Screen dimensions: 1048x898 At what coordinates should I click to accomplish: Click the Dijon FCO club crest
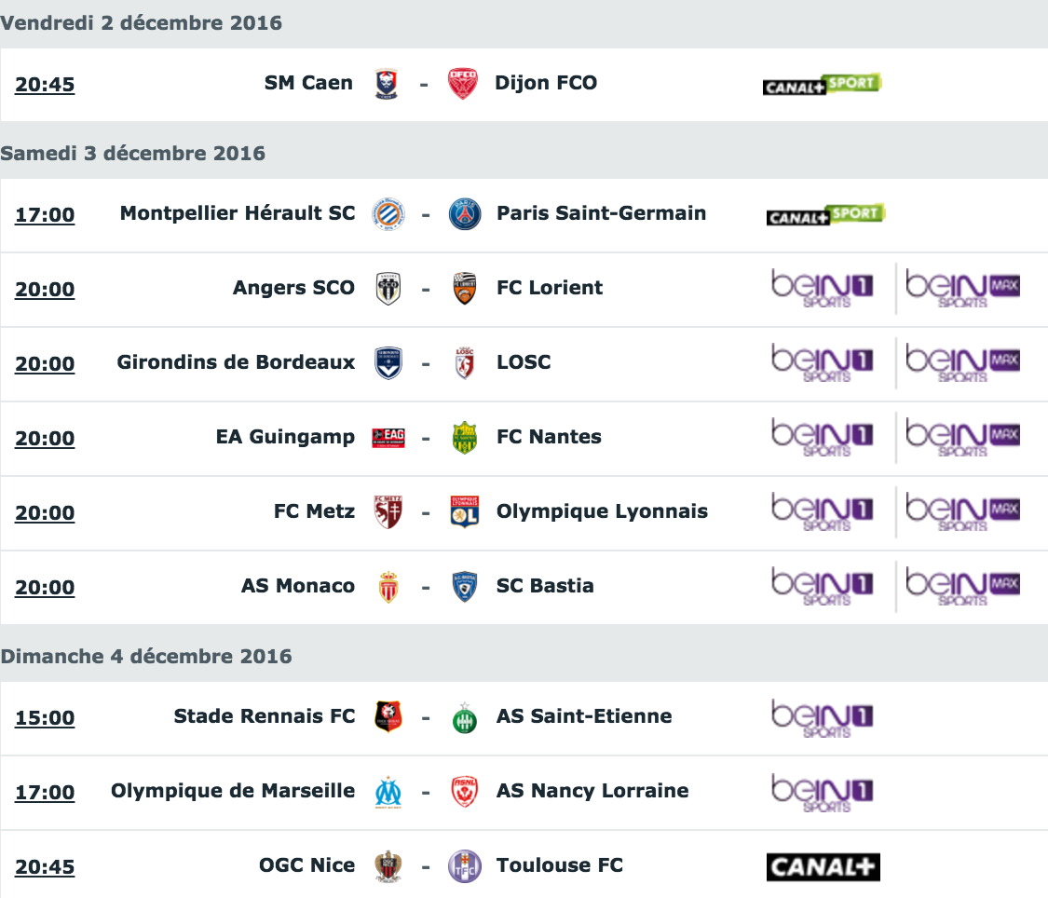click(x=462, y=84)
